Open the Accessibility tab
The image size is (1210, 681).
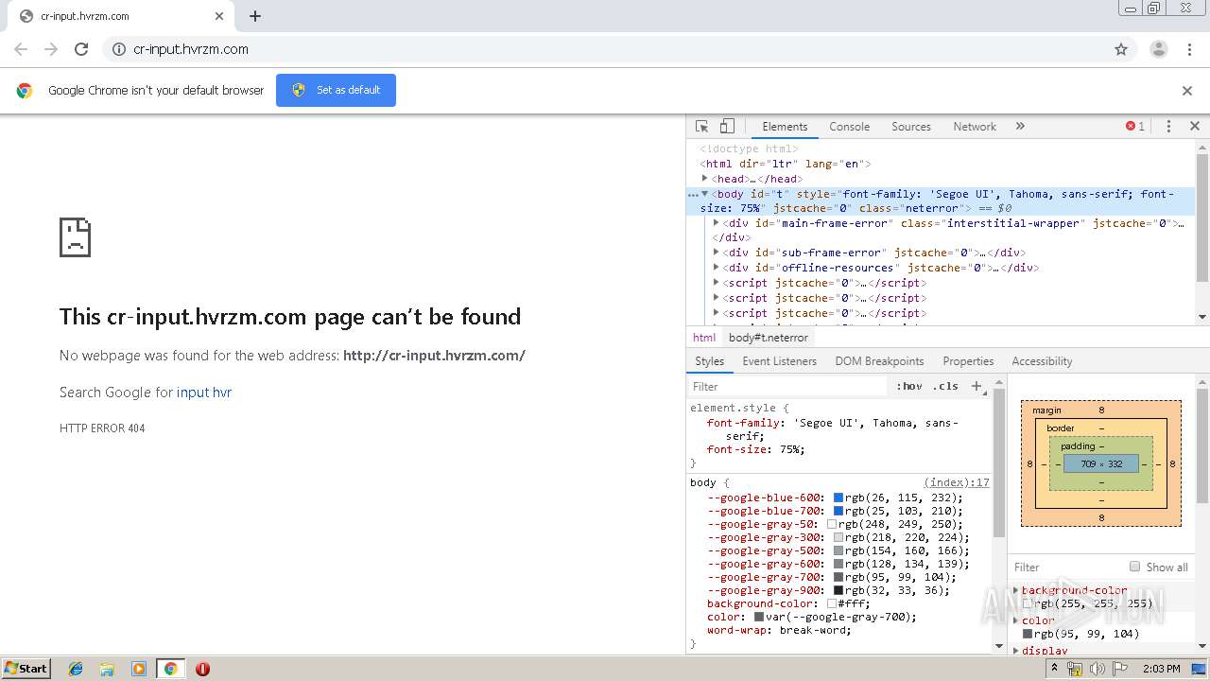(1042, 361)
